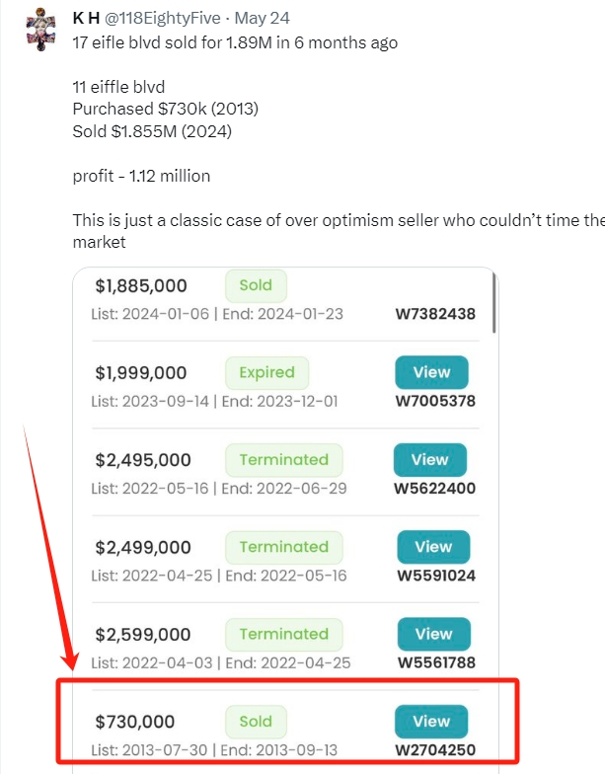Open the @118EightyFive handle link
Viewport: 605px width, 774px height.
[x=162, y=18]
